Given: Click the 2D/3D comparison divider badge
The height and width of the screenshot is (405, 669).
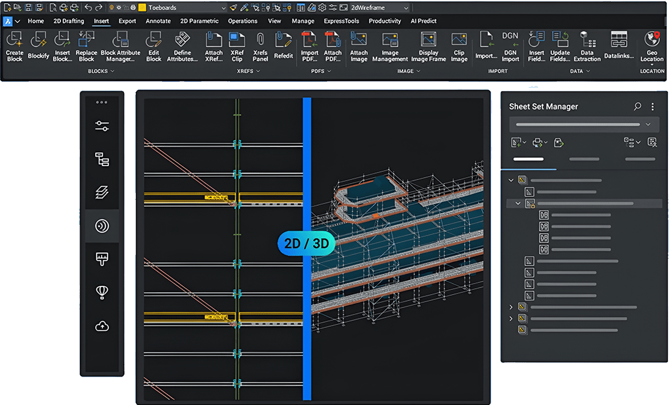Looking at the screenshot, I should pos(306,243).
